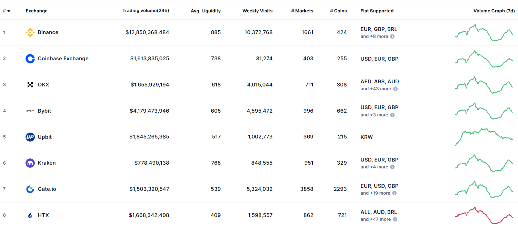Click Kraken avg. liquidity value 768

tap(216, 163)
